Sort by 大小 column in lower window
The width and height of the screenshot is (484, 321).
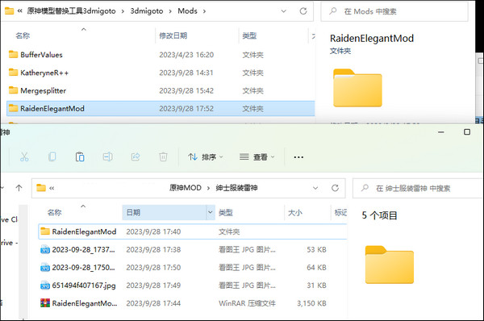pyautogui.click(x=294, y=212)
